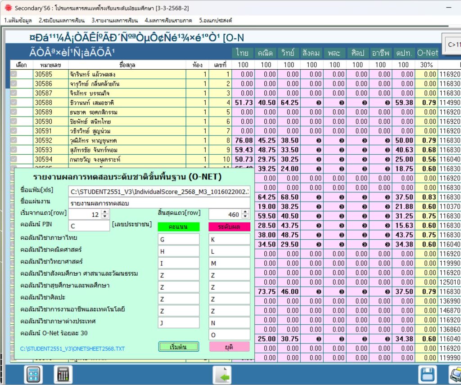Click the green arrow import icon
This screenshot has height=385, width=461.
click(x=221, y=374)
